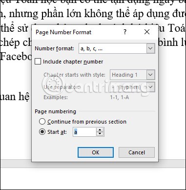Image resolution: width=186 pixels, height=190 pixels.
Task: Open the hyphen separator dropdown
Action: (x=150, y=87)
